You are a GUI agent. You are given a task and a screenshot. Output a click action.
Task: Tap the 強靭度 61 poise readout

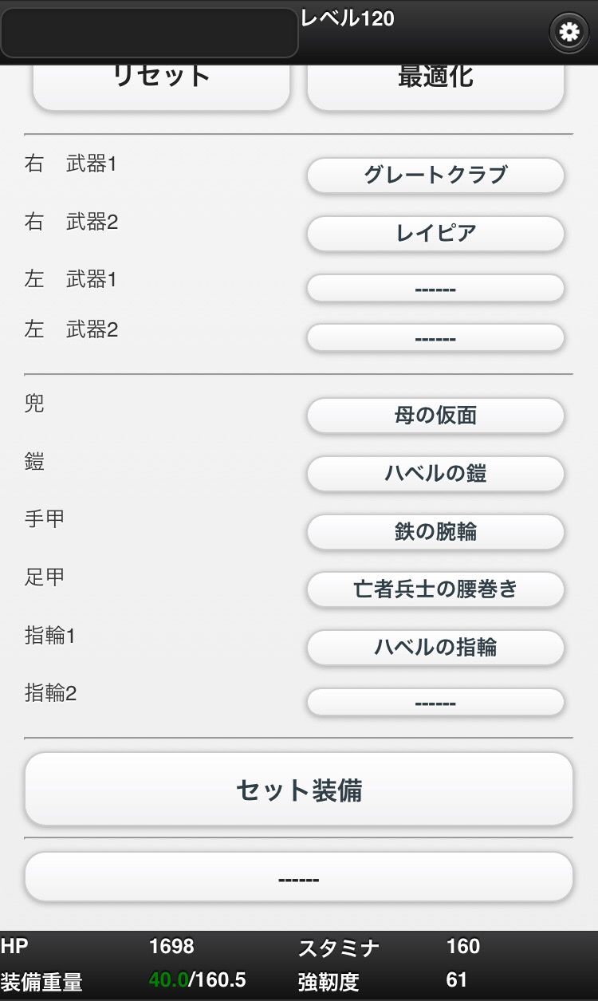383,981
